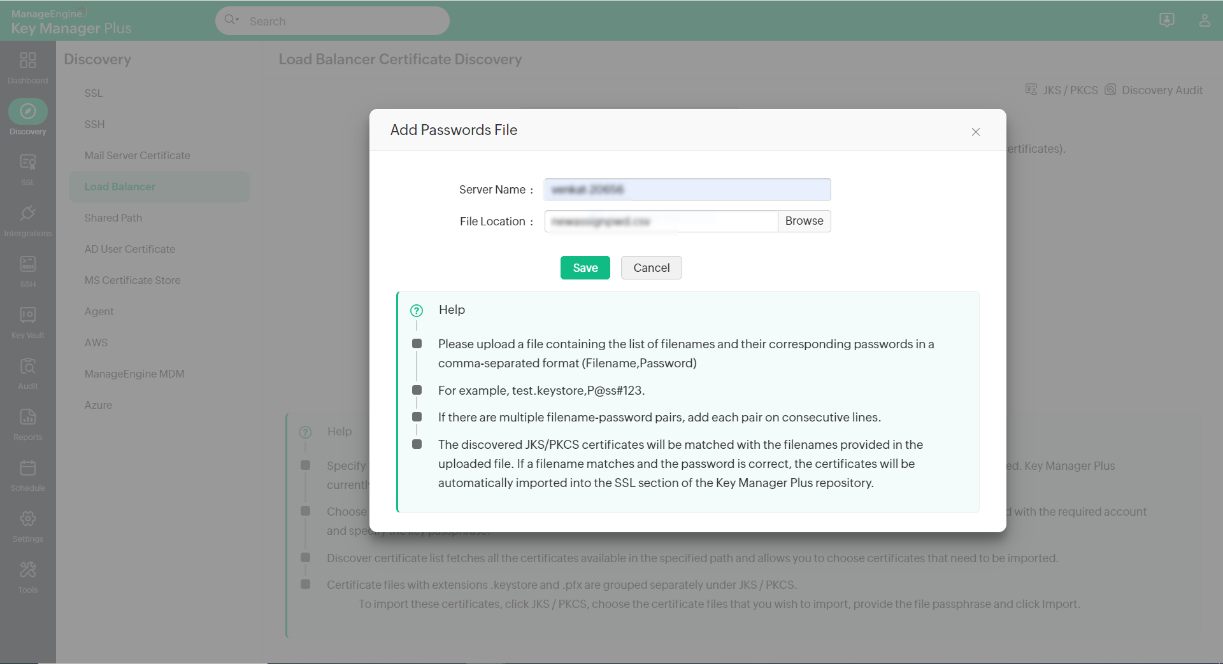Save the passwords file
The width and height of the screenshot is (1223, 664).
pos(585,267)
